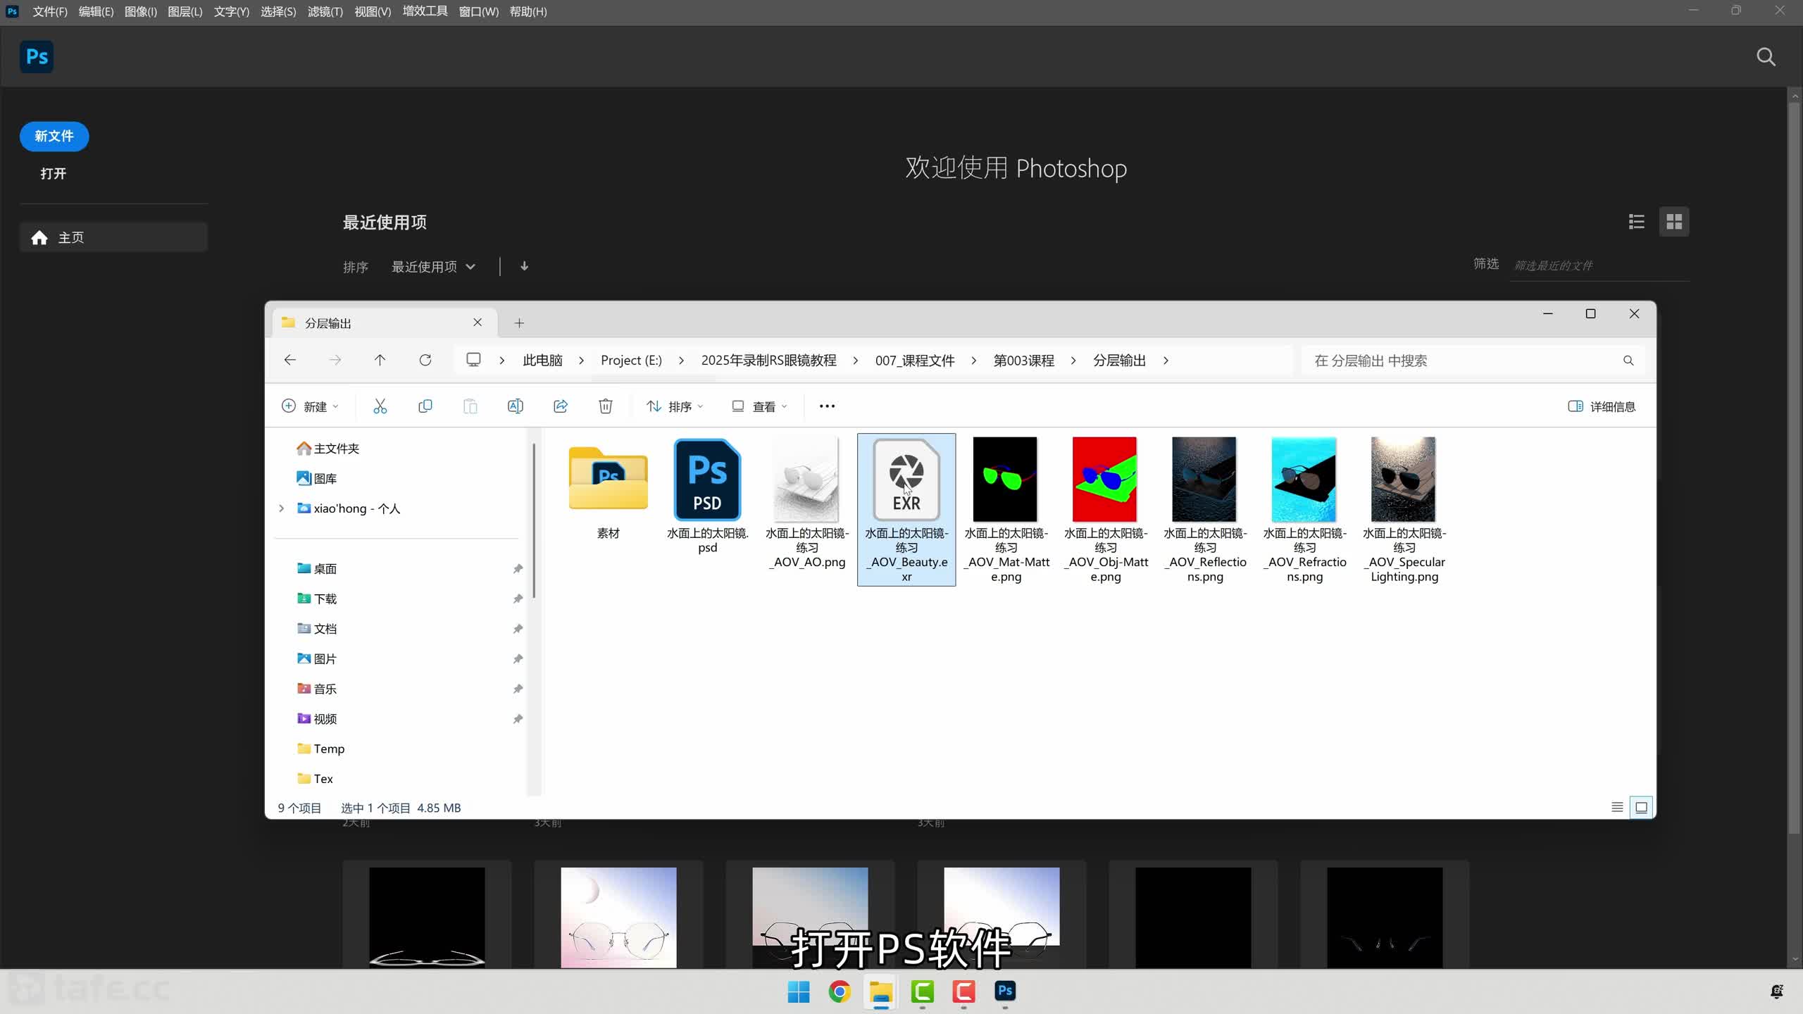The image size is (1803, 1014).
Task: Click the search icon in Explorer search box
Action: [x=1628, y=361]
